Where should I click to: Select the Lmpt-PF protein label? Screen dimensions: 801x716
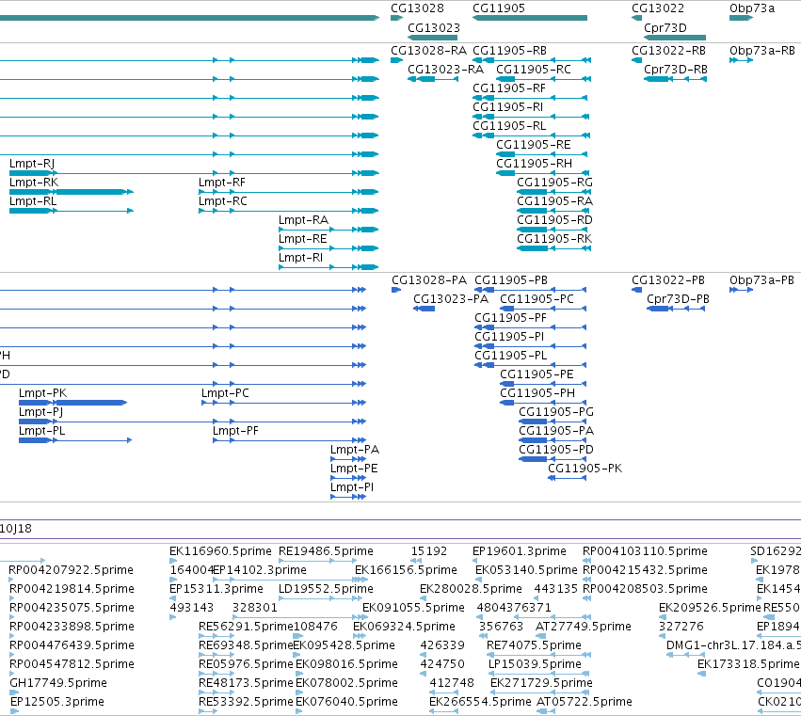click(x=235, y=431)
